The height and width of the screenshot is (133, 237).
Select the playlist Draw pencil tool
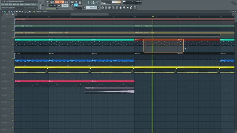coord(9,11)
